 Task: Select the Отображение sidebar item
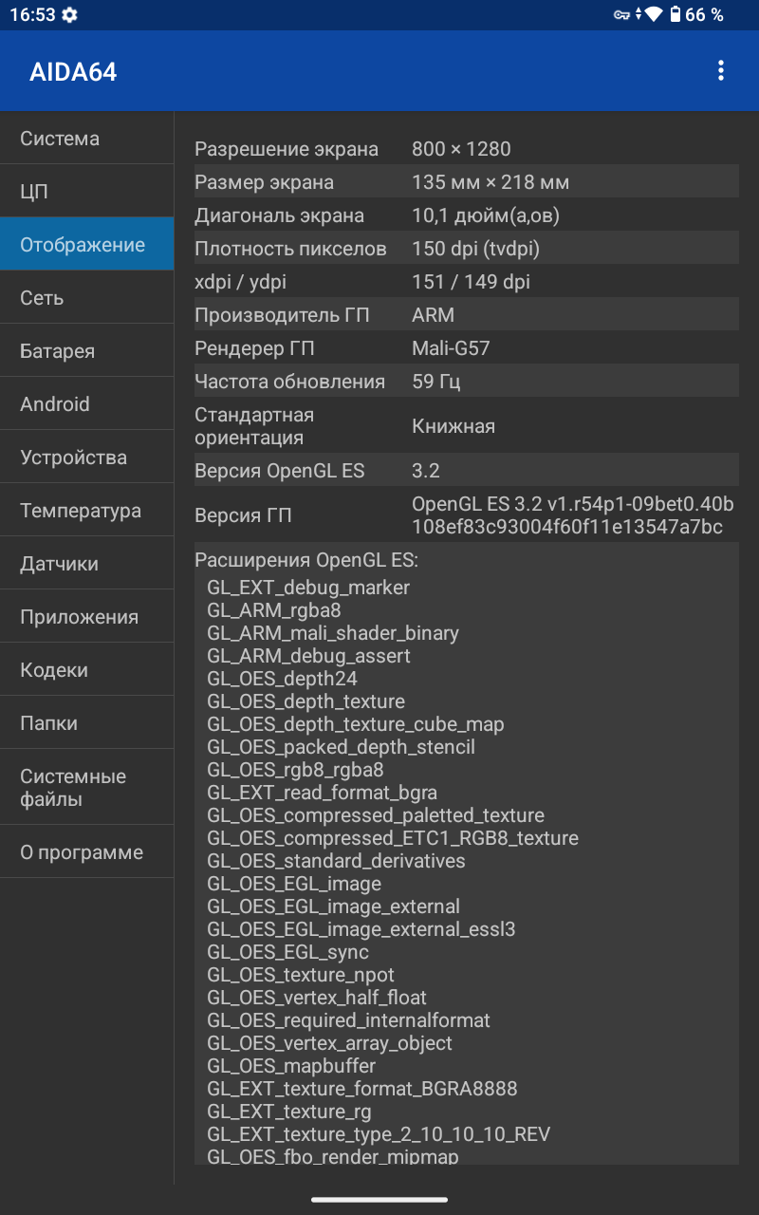click(86, 245)
